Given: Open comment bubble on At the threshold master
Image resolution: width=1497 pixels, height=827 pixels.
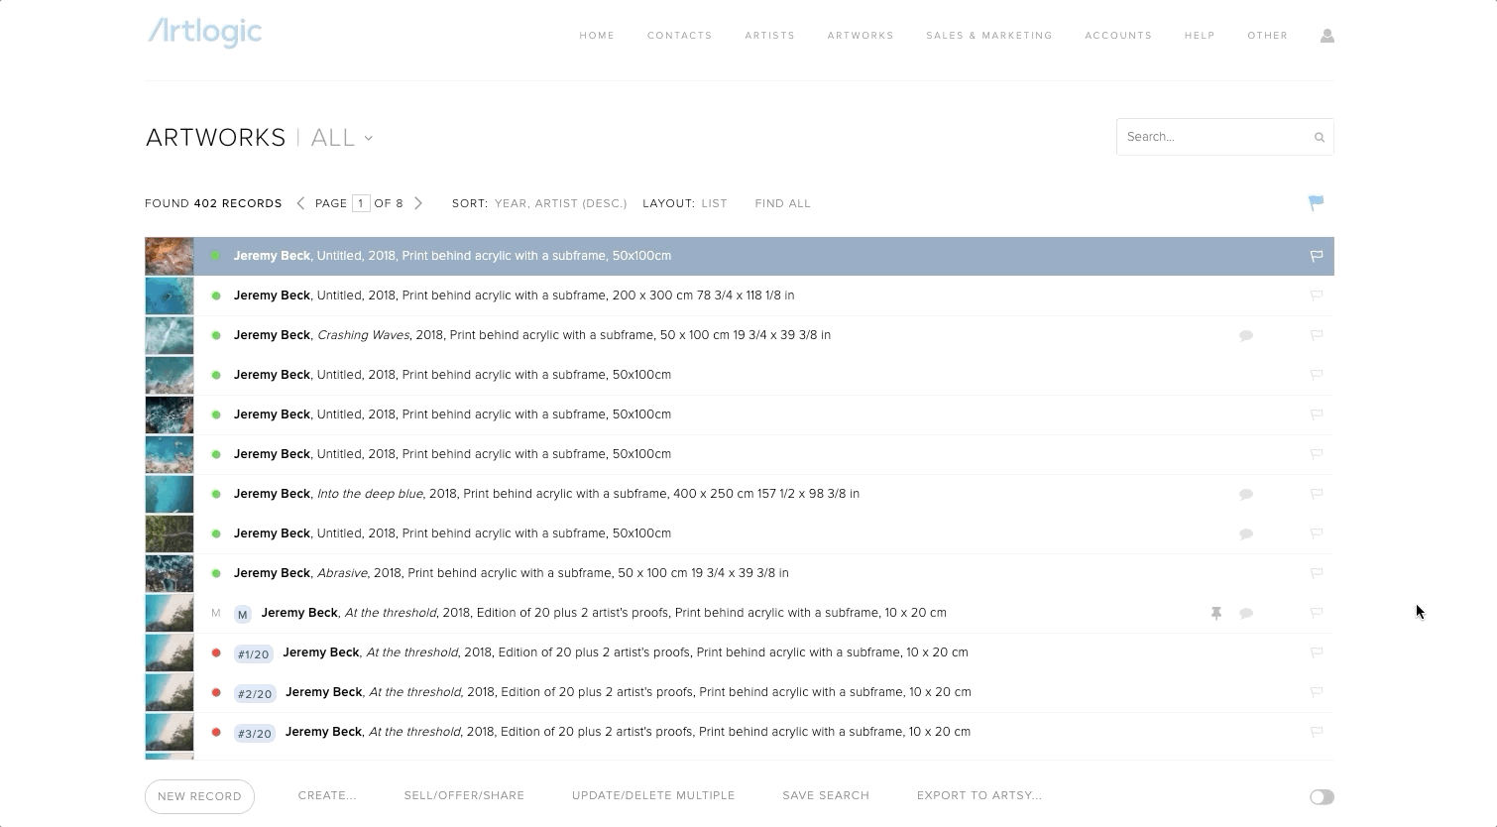Looking at the screenshot, I should click(1246, 613).
